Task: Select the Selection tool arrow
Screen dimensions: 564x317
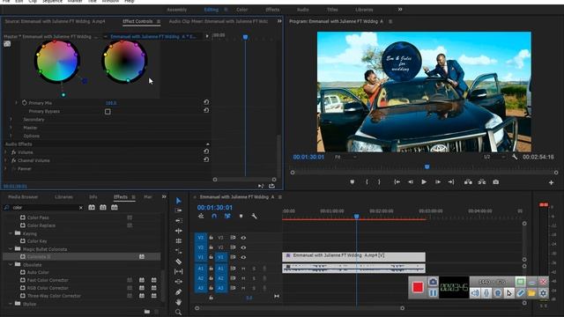Action: click(x=178, y=201)
